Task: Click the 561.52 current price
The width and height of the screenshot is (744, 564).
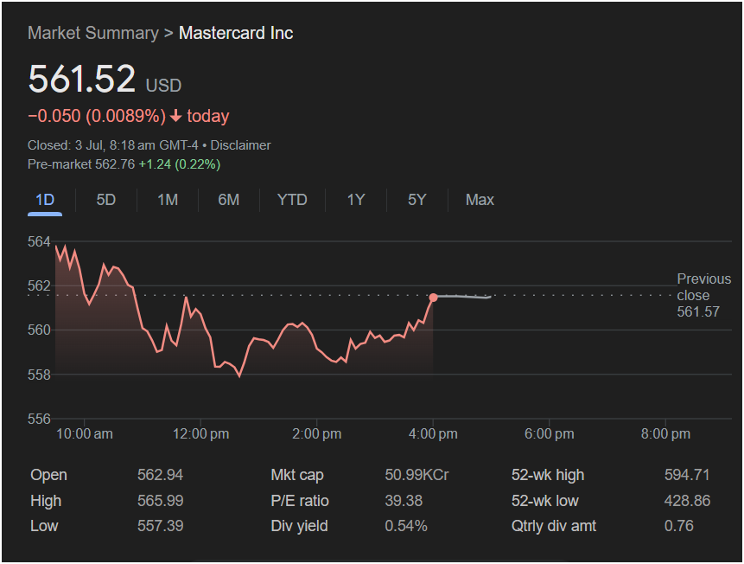Action: tap(81, 79)
